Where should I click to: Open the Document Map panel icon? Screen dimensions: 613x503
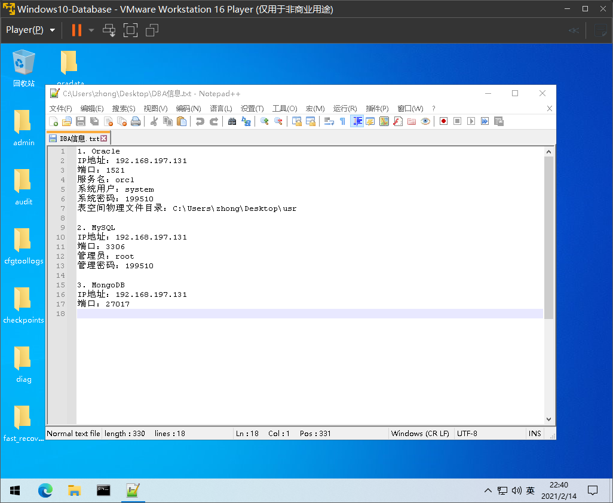click(384, 121)
